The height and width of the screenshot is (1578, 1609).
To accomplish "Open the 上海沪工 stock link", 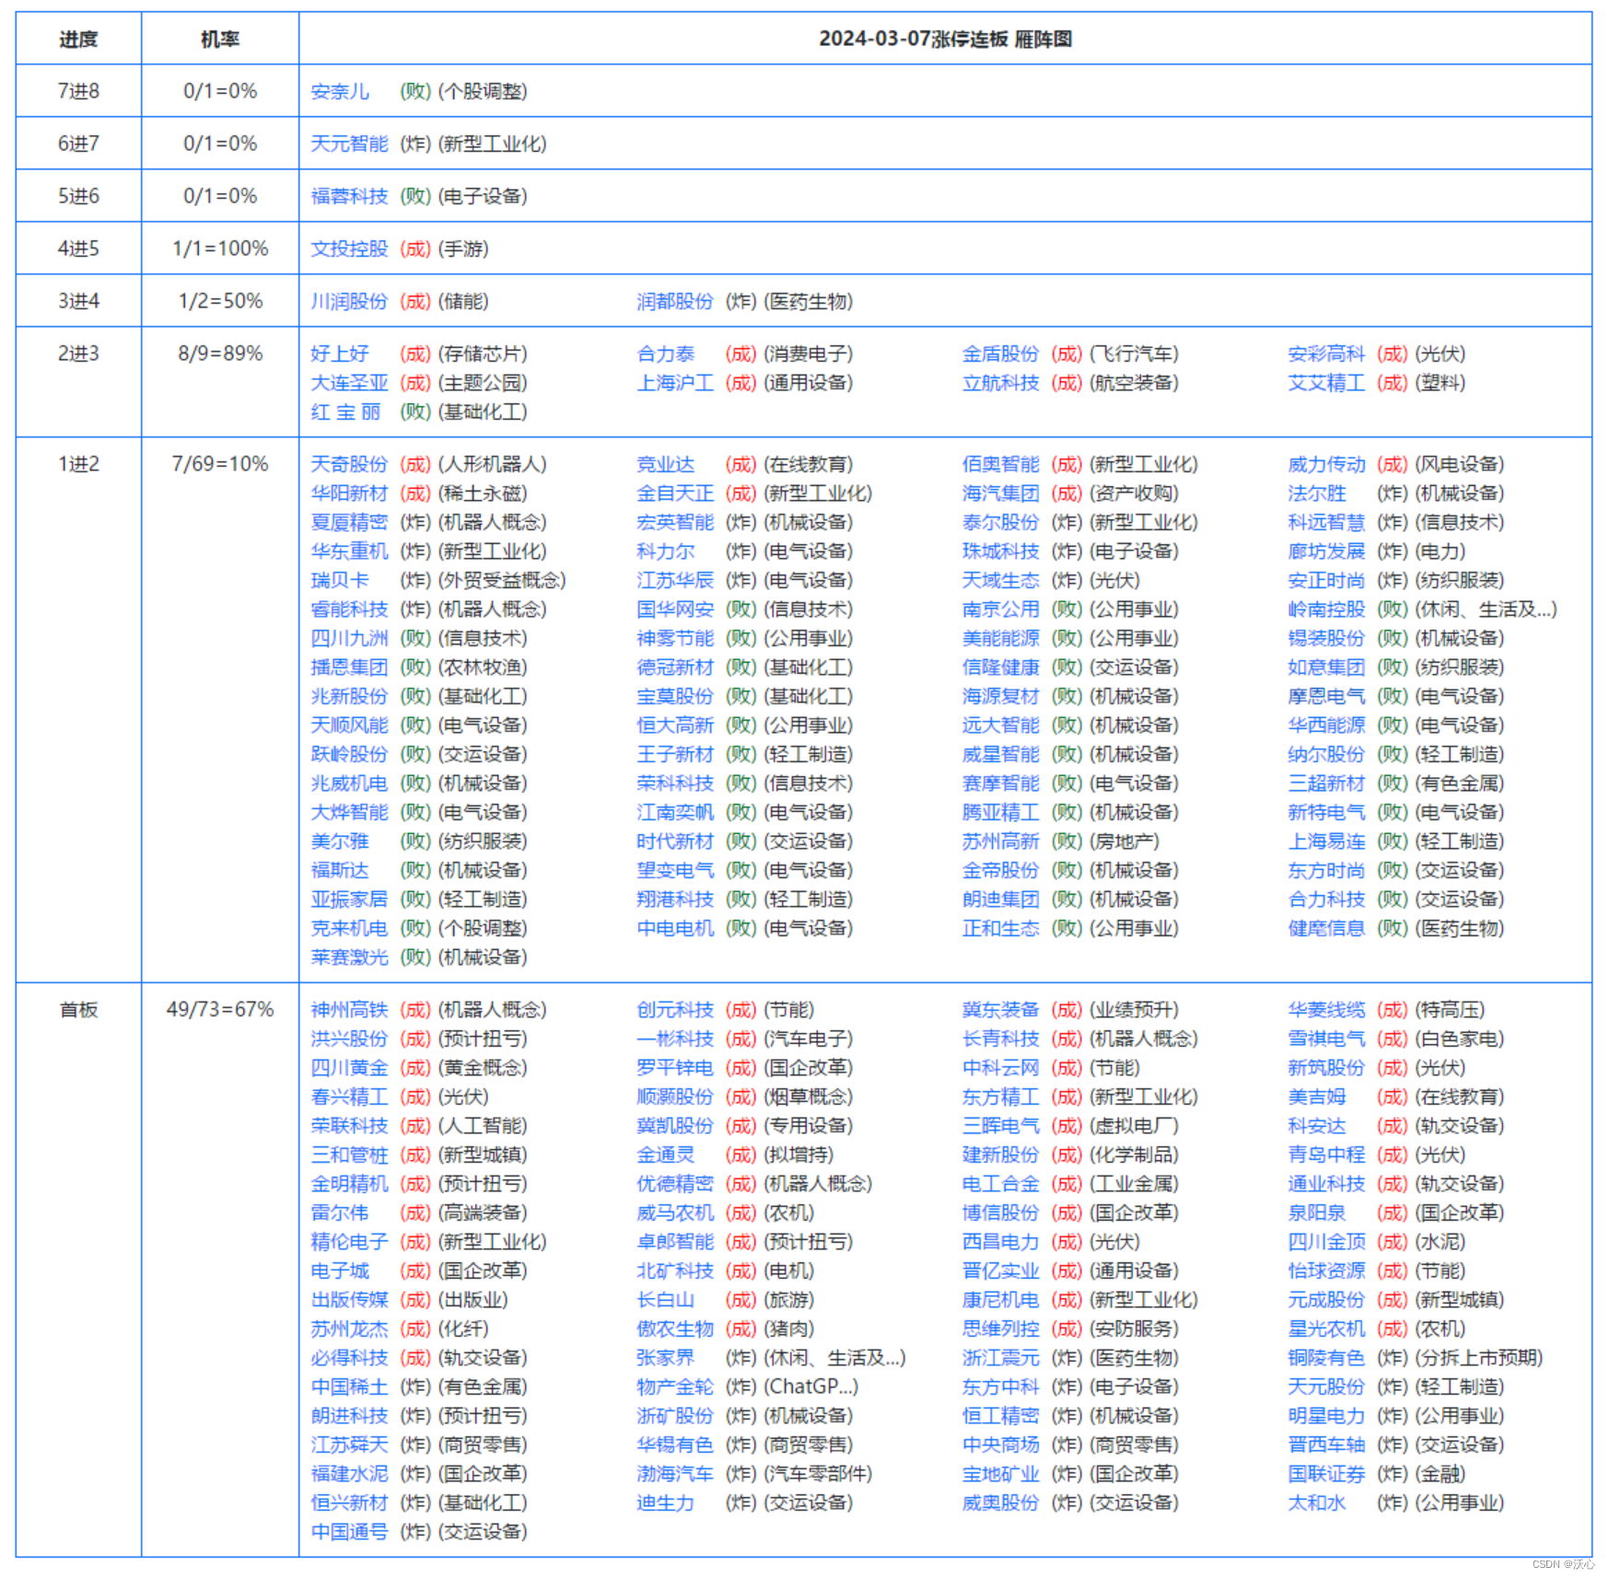I will [x=675, y=383].
